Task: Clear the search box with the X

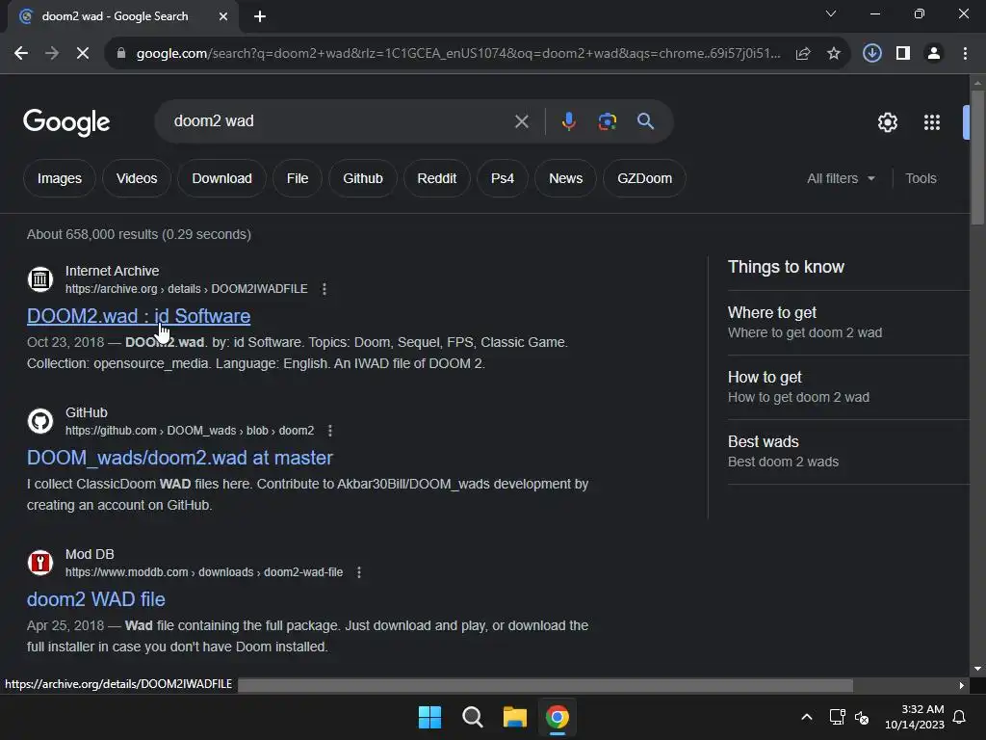Action: 521,121
